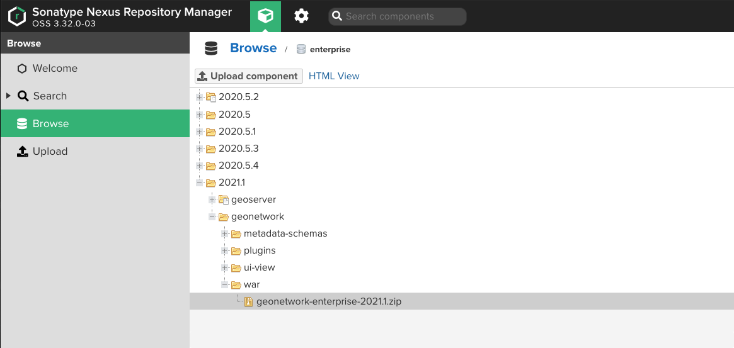Open the Upload menu item

pyautogui.click(x=95, y=151)
